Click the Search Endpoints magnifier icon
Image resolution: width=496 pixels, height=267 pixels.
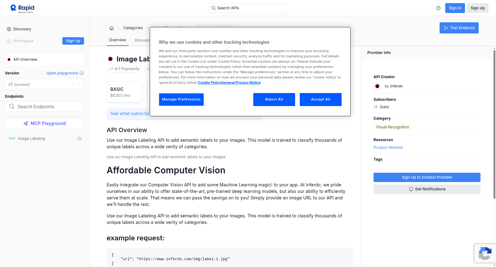click(12, 106)
